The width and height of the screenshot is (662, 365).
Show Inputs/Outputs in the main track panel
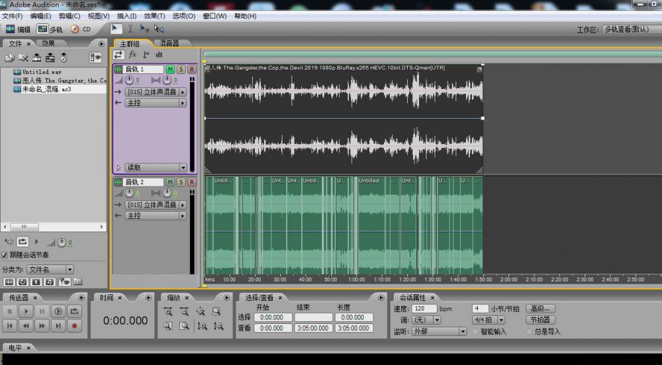[x=118, y=55]
